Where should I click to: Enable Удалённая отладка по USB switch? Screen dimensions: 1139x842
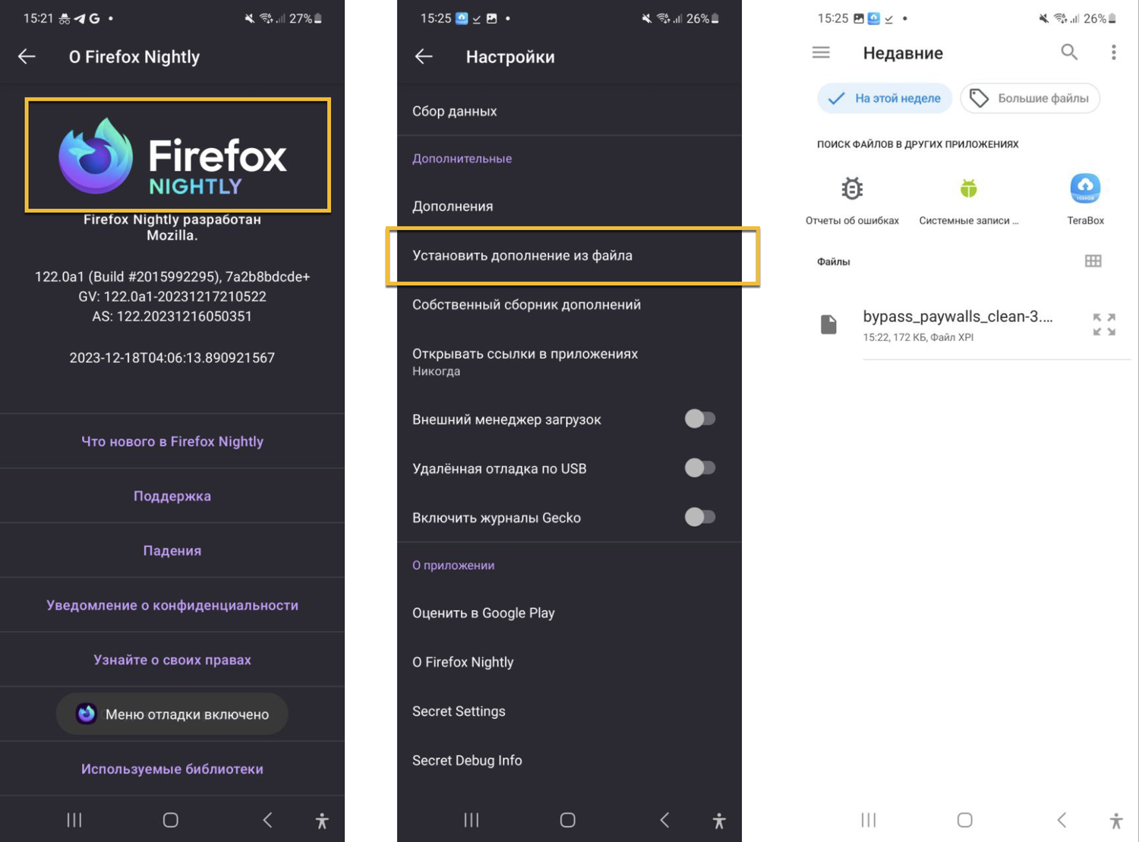[x=699, y=468]
